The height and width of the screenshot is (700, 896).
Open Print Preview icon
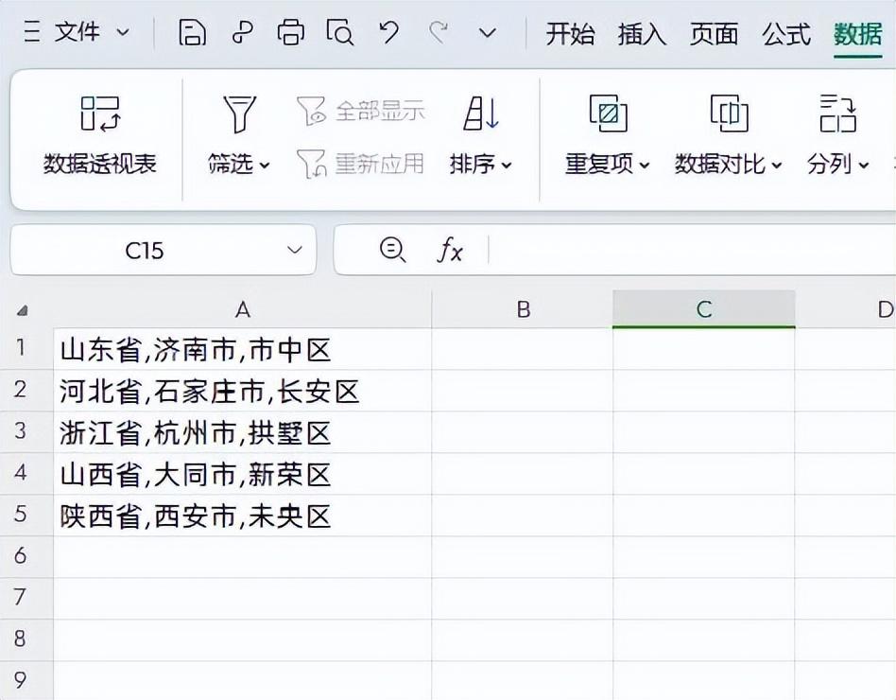[340, 32]
